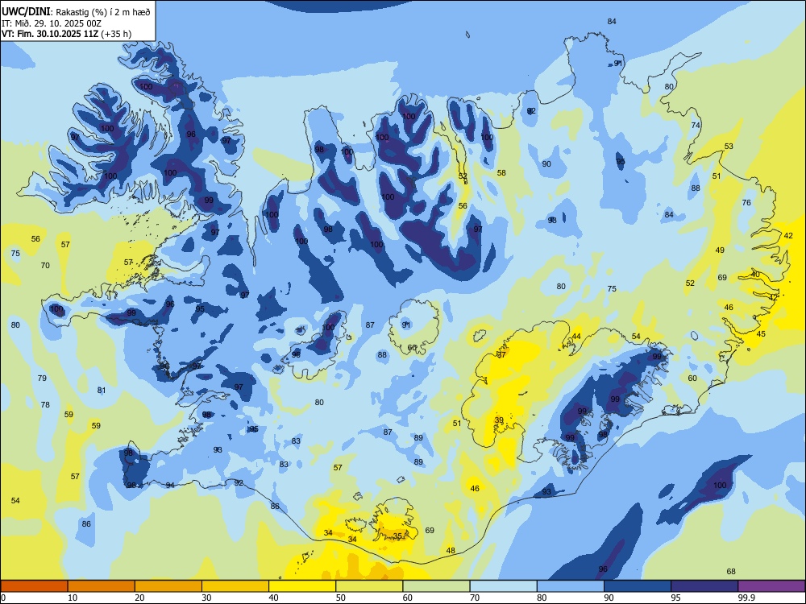Click the map value "37" on the map
Viewport: 806px width, 604px height.
501,354
